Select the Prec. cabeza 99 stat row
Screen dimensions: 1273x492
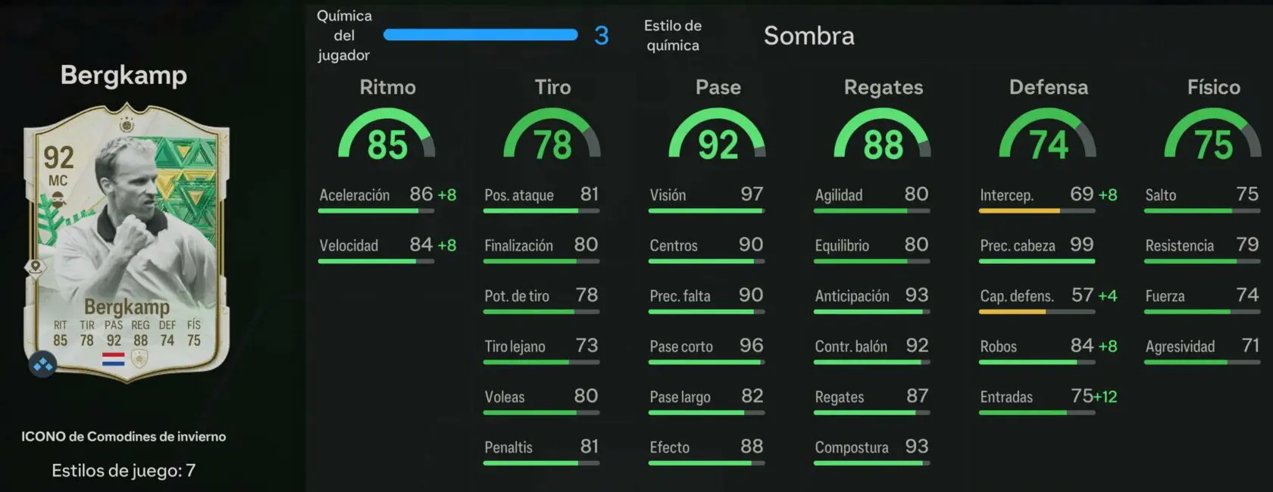click(x=1037, y=248)
